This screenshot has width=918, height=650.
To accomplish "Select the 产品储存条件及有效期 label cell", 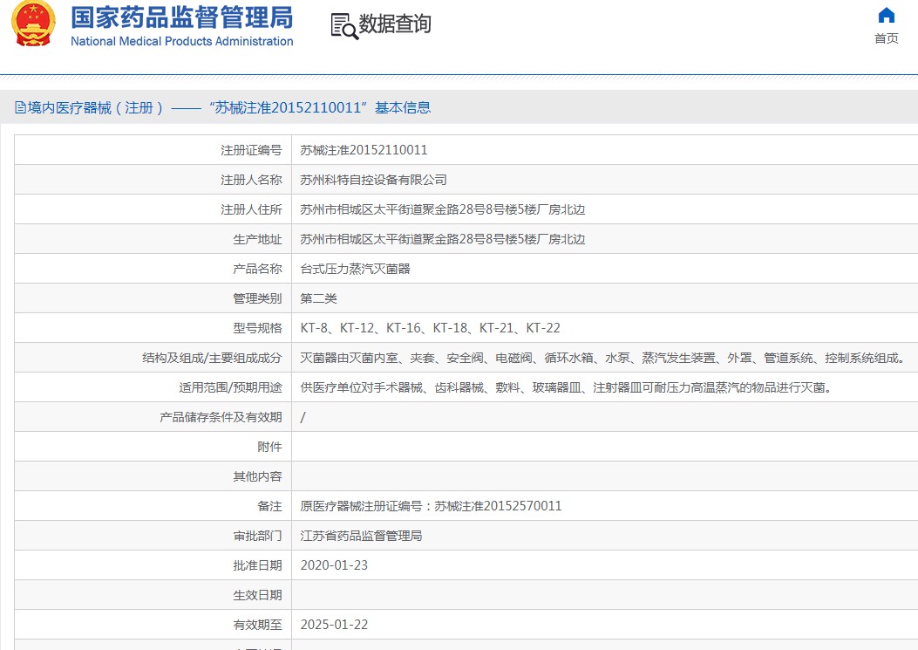I will click(153, 417).
